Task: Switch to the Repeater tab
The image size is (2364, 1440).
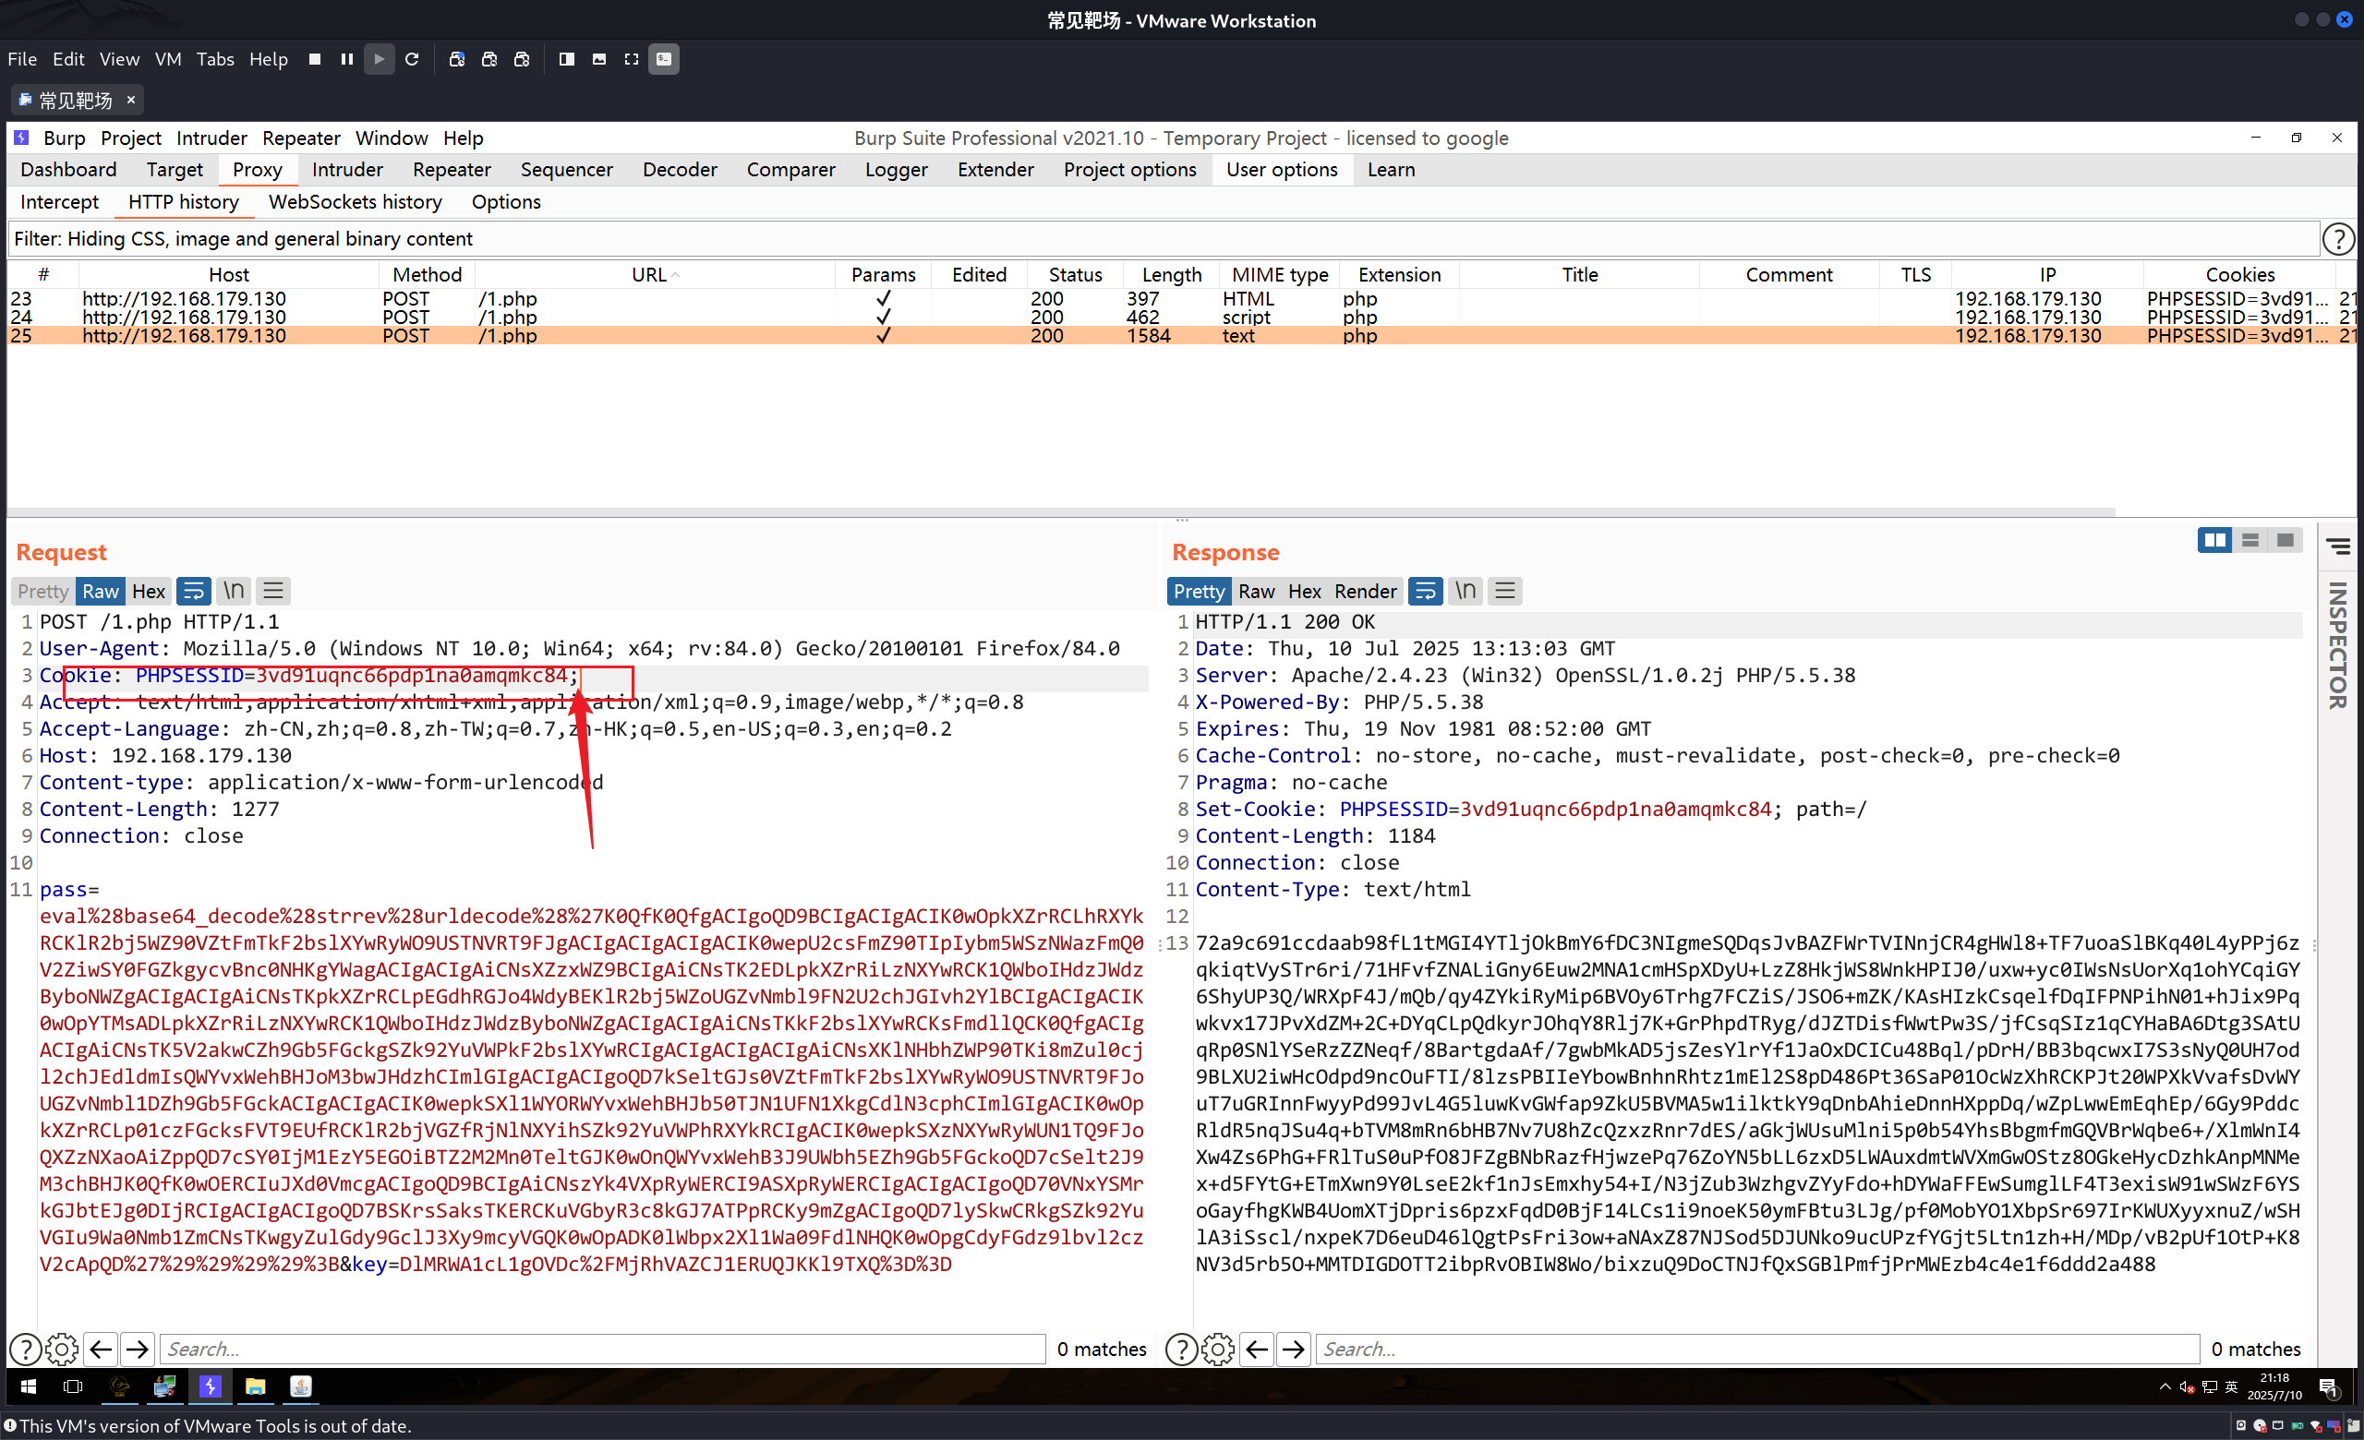Action: click(451, 170)
